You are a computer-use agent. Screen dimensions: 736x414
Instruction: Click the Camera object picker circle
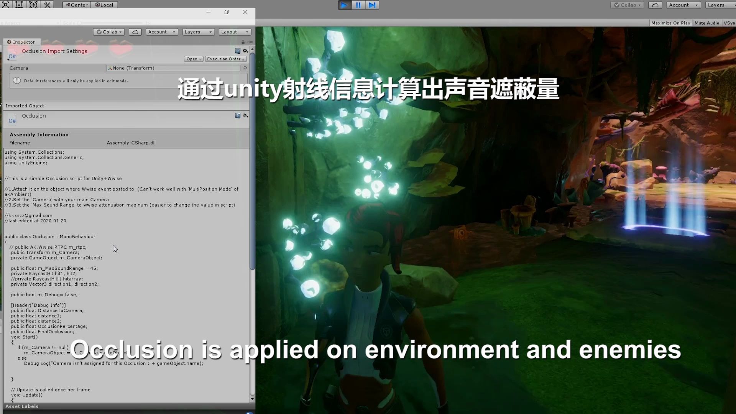click(x=245, y=68)
